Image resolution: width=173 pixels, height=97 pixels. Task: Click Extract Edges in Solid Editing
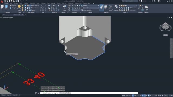[34, 6]
